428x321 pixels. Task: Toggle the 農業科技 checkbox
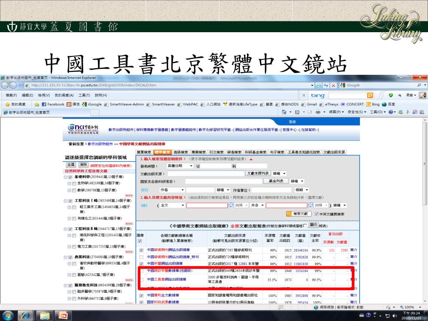[70, 257]
